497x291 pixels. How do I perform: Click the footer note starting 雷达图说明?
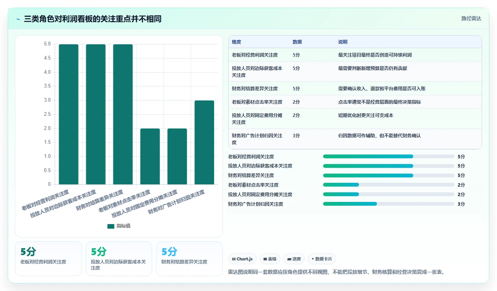336,272
